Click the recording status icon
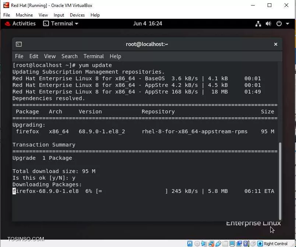The height and width of the screenshot is (247, 296). coord(239,244)
